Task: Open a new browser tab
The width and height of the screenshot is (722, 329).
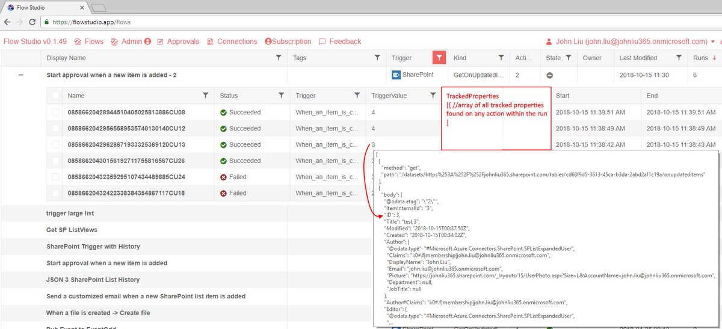Action: 100,8
